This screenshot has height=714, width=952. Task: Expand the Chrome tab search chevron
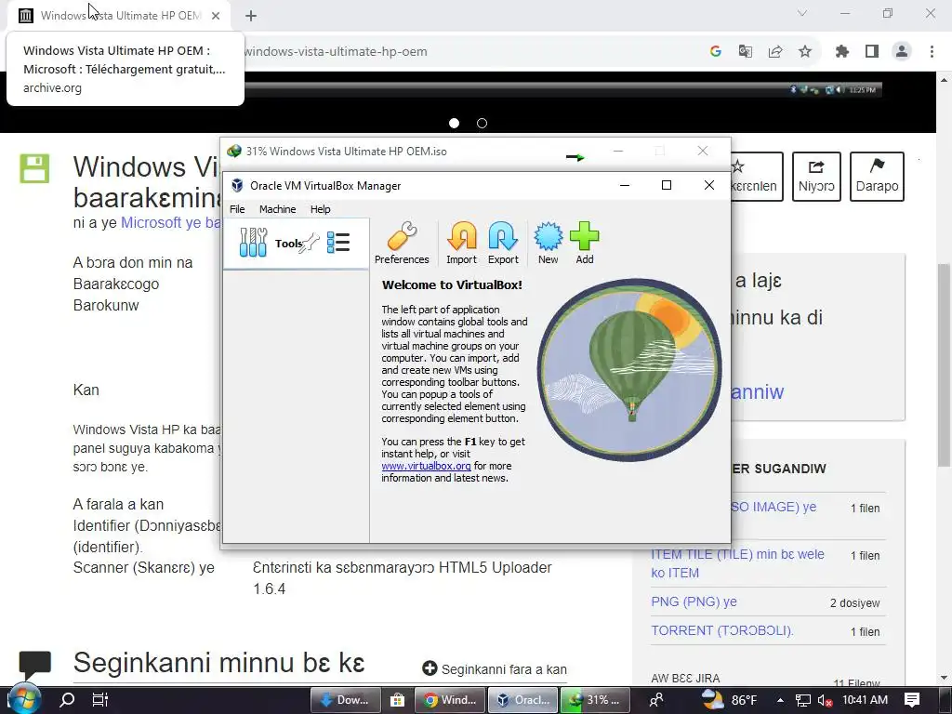tap(802, 13)
